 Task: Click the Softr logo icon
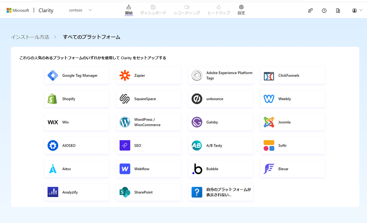[269, 145]
